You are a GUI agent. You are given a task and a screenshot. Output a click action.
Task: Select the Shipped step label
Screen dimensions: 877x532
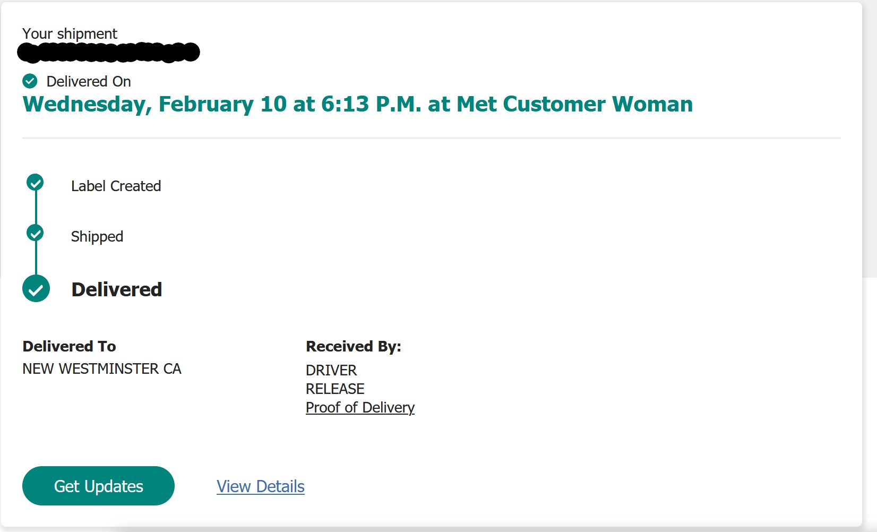(97, 236)
